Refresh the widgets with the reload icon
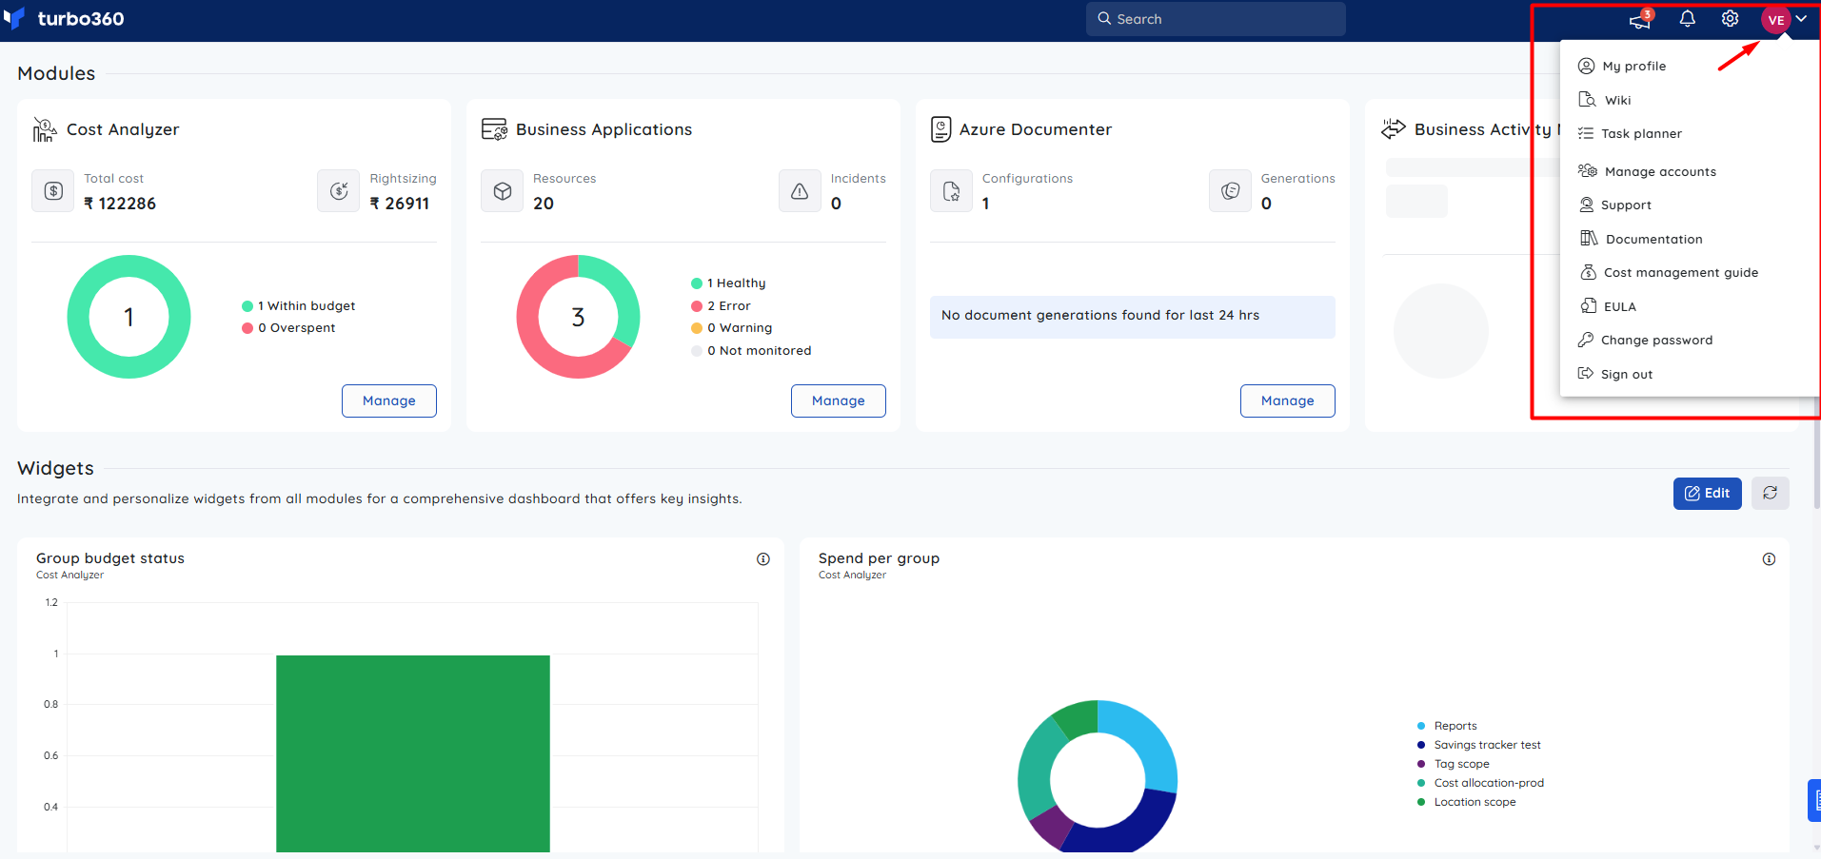1821x859 pixels. click(x=1771, y=494)
